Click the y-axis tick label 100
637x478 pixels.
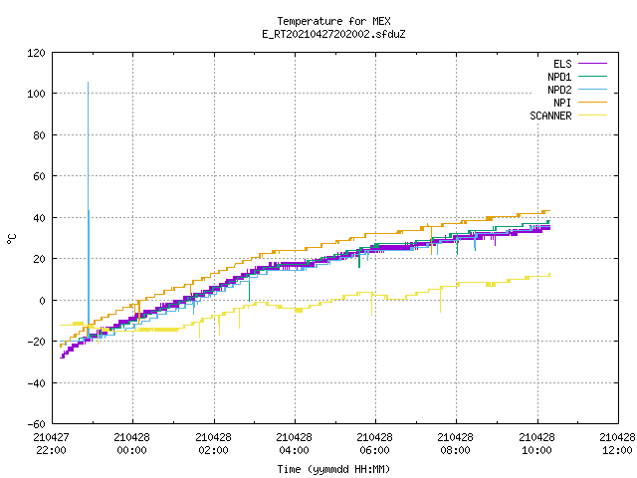tap(36, 94)
